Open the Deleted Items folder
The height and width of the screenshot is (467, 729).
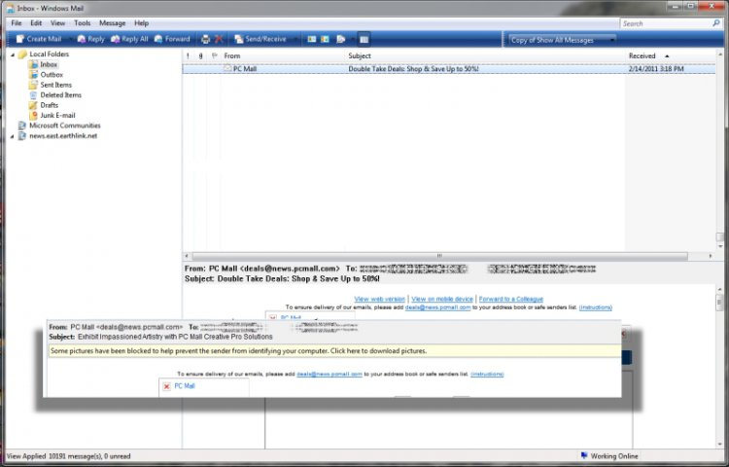(60, 95)
